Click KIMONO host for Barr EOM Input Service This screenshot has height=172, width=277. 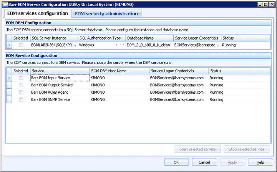point(119,78)
